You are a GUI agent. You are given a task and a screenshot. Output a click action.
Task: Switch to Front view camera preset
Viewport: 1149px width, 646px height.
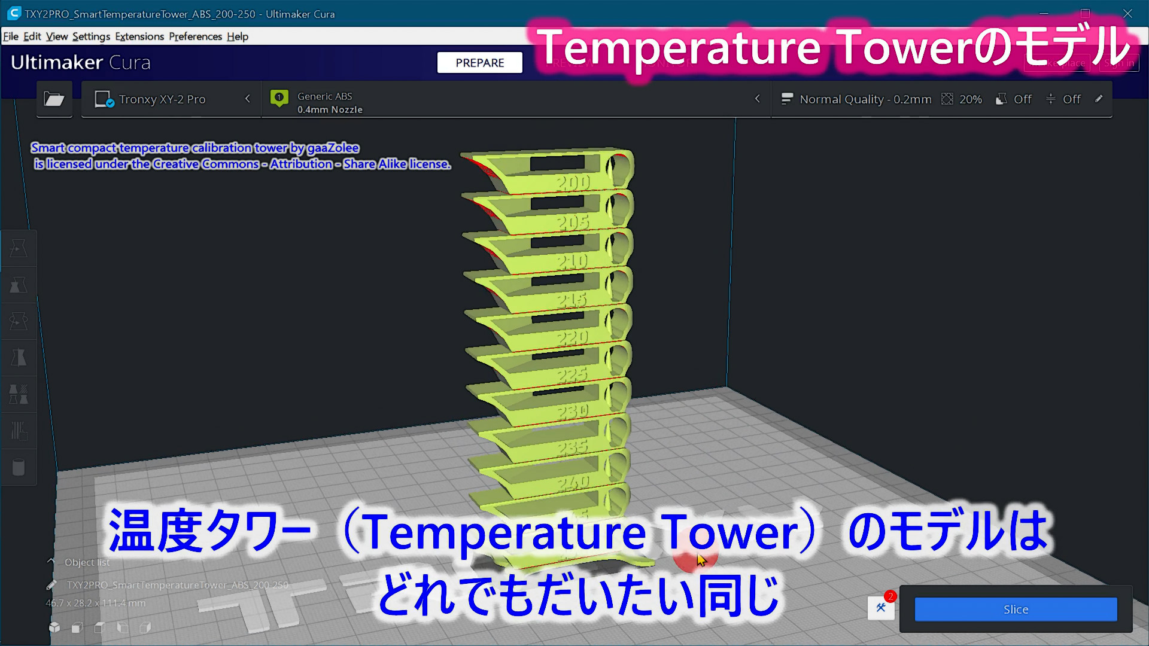(77, 628)
